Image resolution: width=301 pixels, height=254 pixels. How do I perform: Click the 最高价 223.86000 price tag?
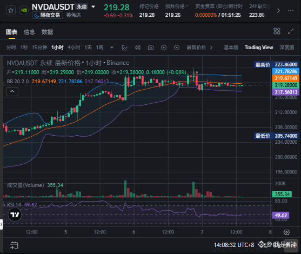(277, 64)
